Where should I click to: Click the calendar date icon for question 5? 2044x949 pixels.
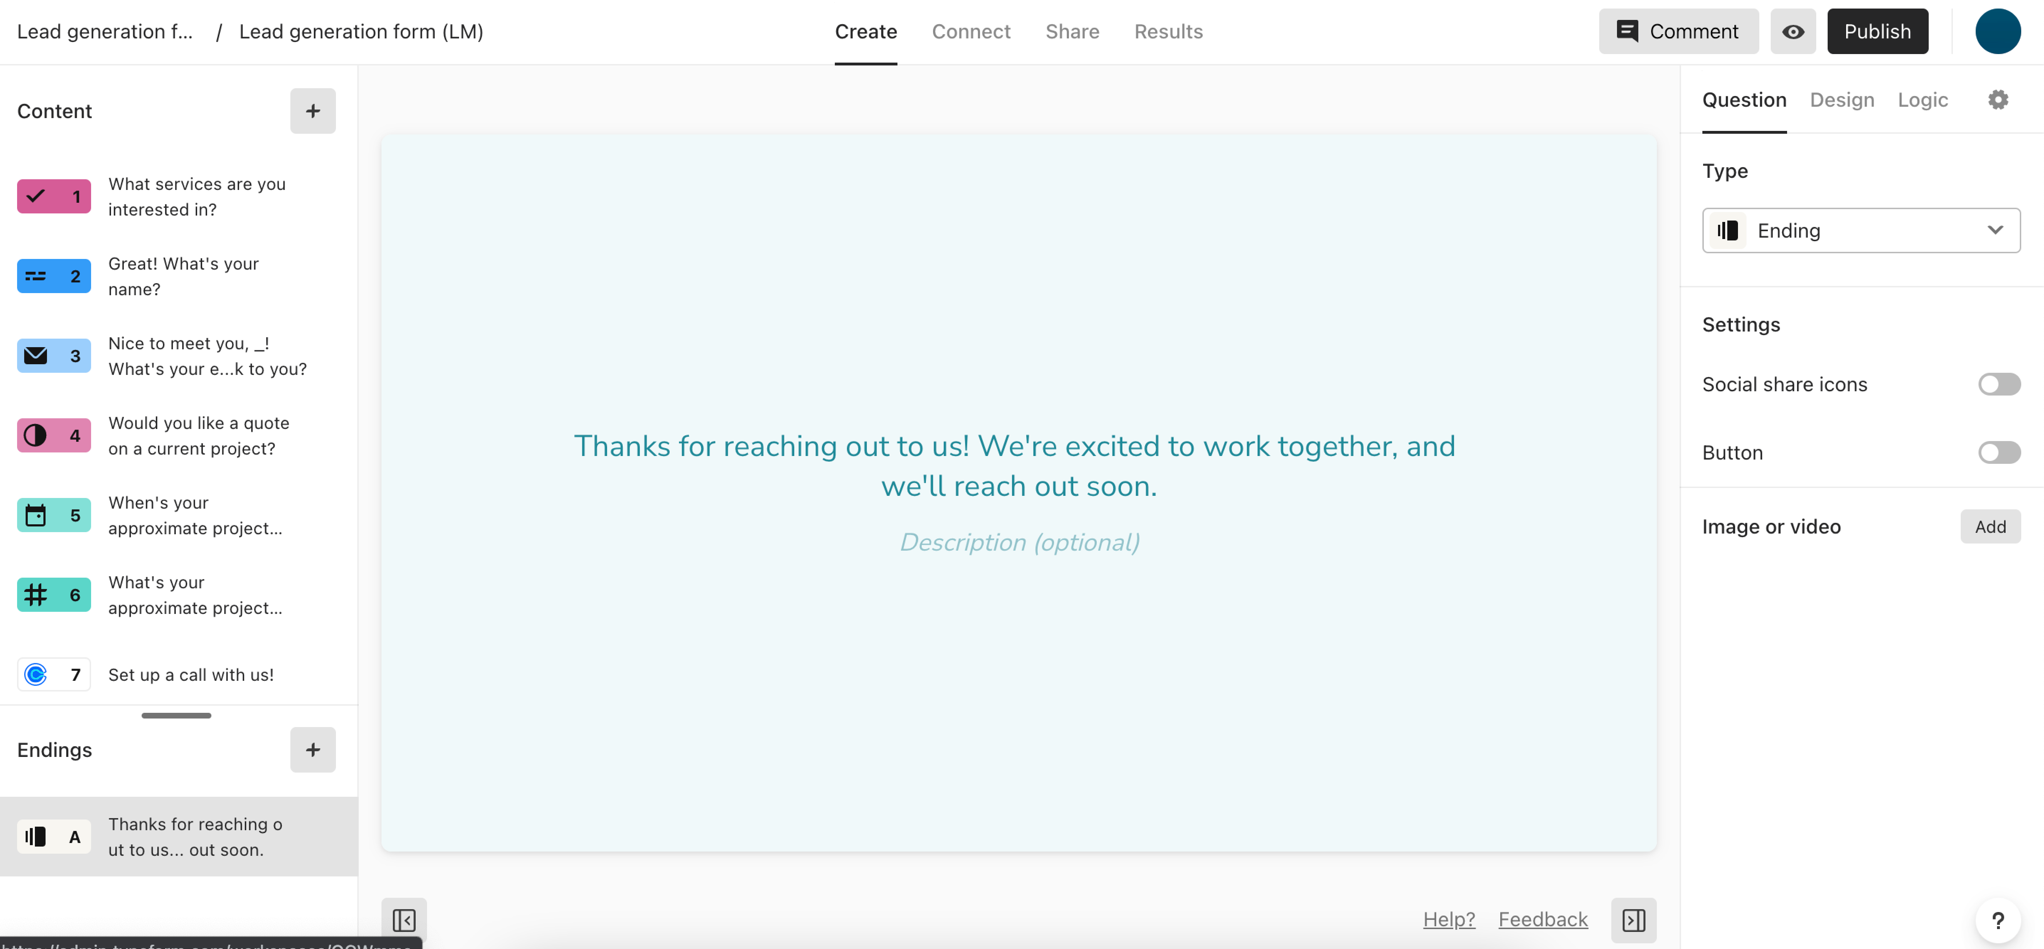coord(36,515)
